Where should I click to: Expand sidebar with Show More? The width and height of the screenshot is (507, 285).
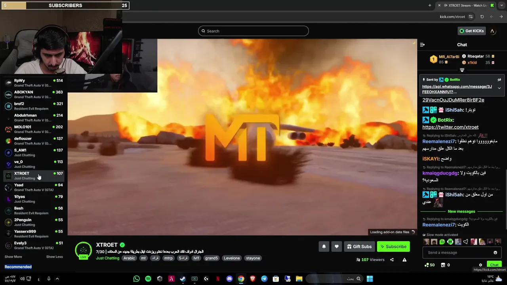coord(13,256)
